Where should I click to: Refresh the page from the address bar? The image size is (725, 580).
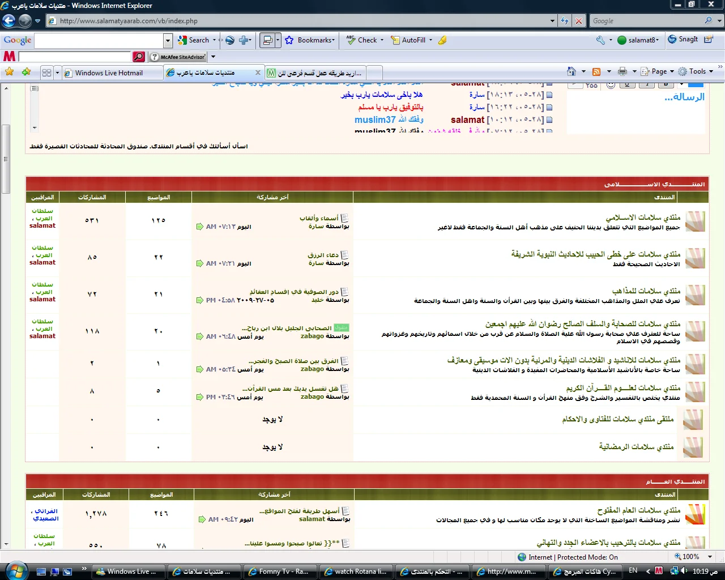coord(565,21)
